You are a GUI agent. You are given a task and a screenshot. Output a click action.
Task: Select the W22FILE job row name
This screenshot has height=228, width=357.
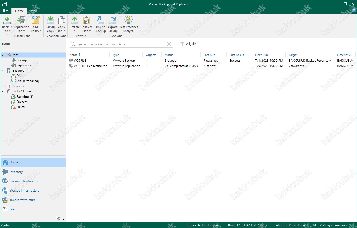pos(80,61)
